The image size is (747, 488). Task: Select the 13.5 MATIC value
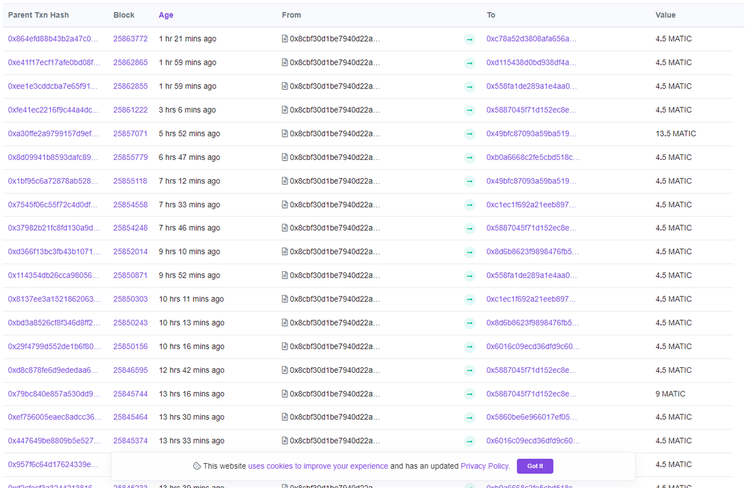pyautogui.click(x=676, y=133)
